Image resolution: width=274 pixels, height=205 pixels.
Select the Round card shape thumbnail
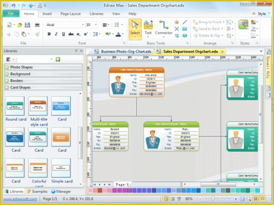point(15,106)
